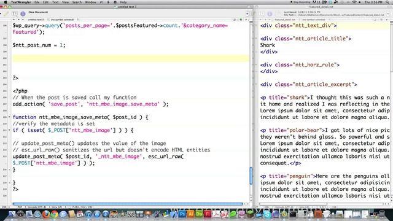
Task: Open the Help menu
Action: tap(123, 2)
